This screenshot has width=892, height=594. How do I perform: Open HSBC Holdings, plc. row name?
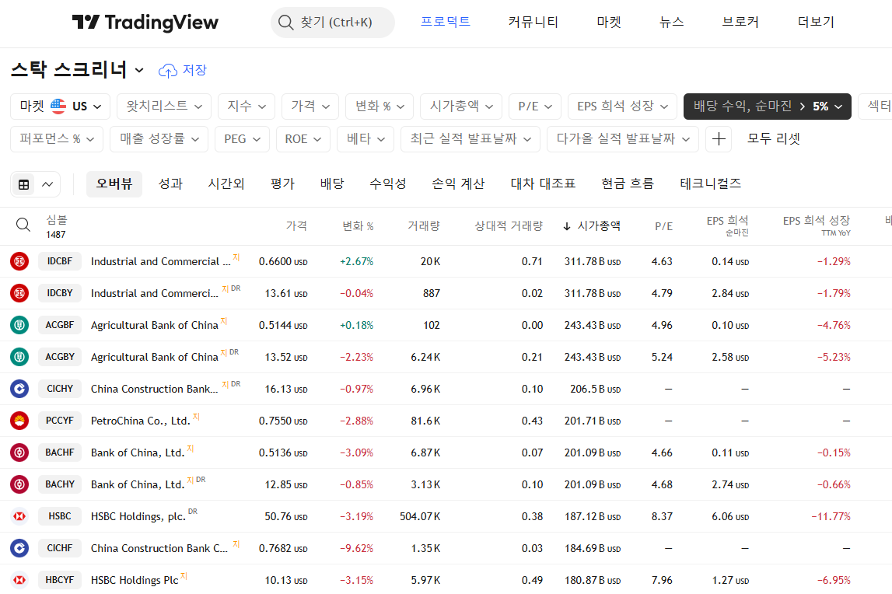pos(138,516)
